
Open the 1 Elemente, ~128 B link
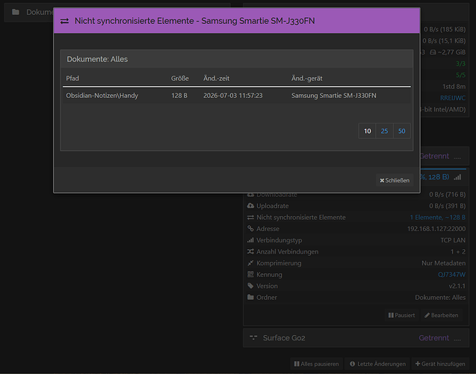coord(437,217)
